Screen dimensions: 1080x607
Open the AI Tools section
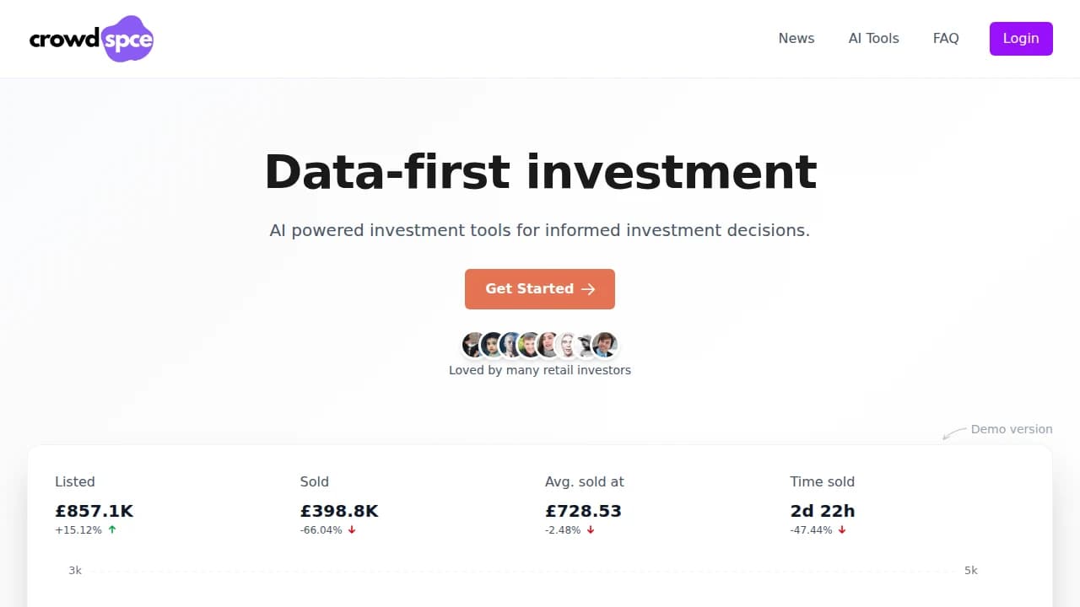tap(873, 38)
